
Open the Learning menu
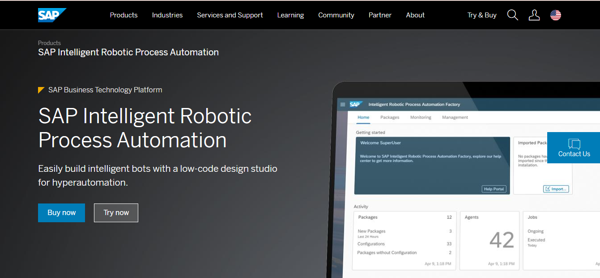290,15
